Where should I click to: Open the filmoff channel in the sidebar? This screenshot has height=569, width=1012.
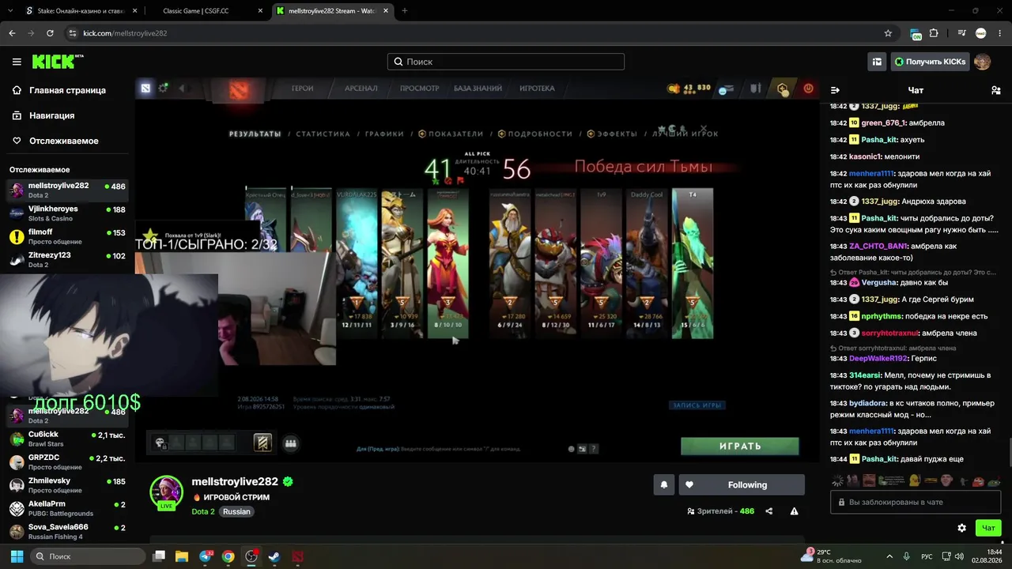pos(67,236)
